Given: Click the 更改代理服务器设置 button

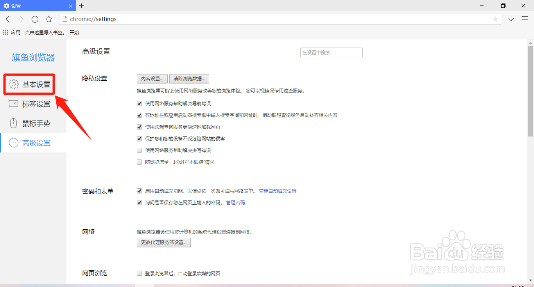Looking at the screenshot, I should (x=164, y=242).
